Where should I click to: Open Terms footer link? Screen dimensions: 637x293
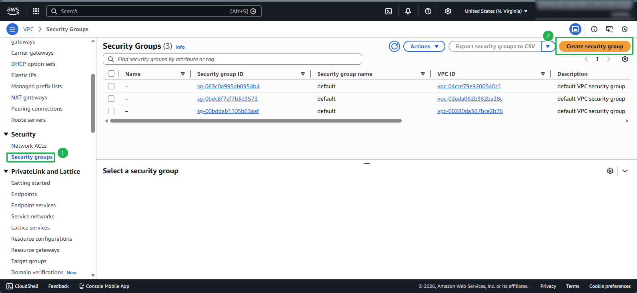(573, 286)
